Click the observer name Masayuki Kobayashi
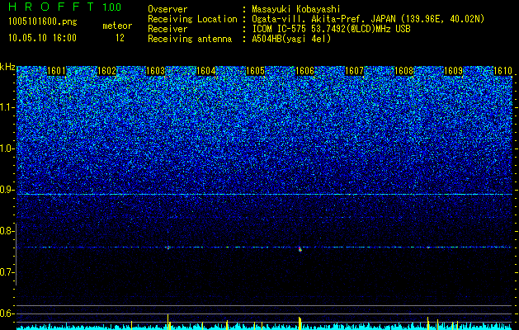Image resolution: width=519 pixels, height=330 pixels. pyautogui.click(x=296, y=9)
